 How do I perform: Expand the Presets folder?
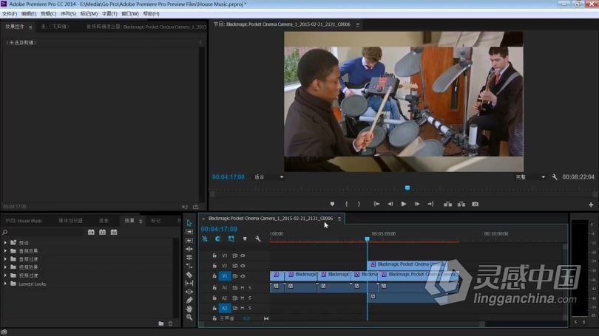5,243
